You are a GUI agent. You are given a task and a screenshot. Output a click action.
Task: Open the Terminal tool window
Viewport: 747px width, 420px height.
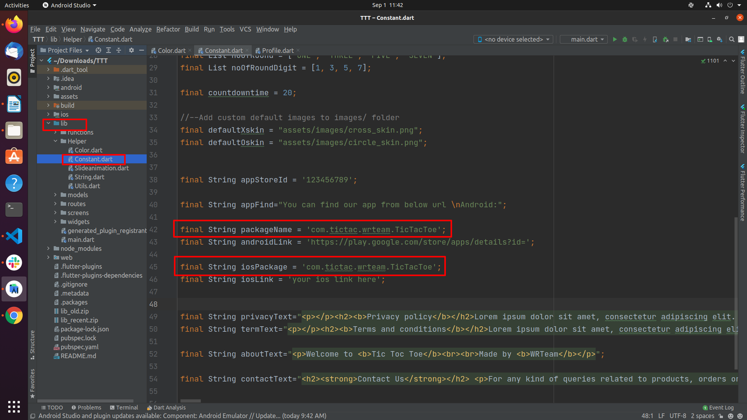pos(124,408)
